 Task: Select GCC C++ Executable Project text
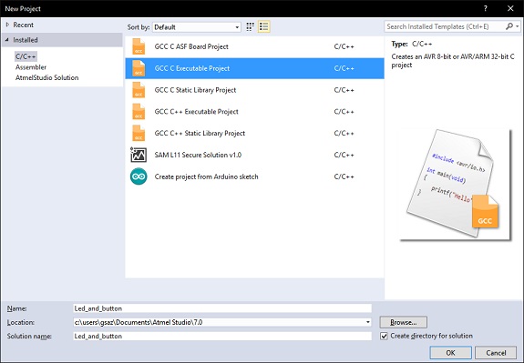197,112
